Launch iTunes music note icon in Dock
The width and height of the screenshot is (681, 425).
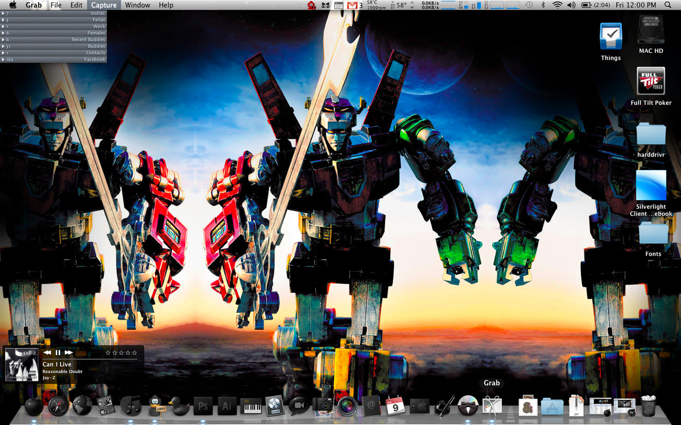[x=131, y=405]
